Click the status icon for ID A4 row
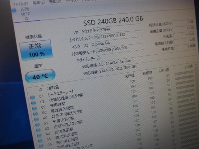The image size is (199, 149). click(x=39, y=135)
